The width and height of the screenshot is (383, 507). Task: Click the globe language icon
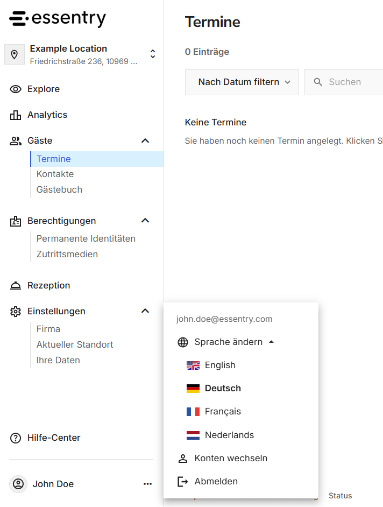pyautogui.click(x=183, y=342)
